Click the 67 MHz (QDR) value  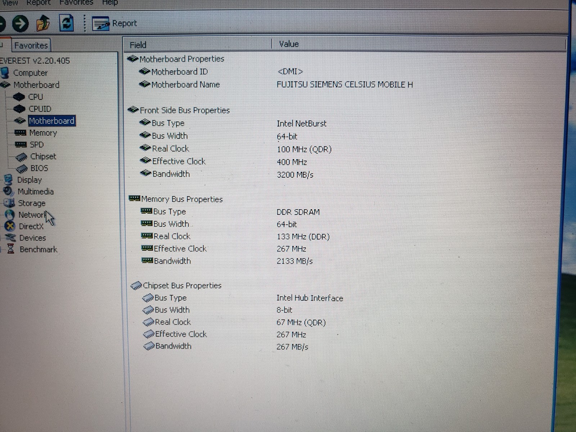click(301, 323)
